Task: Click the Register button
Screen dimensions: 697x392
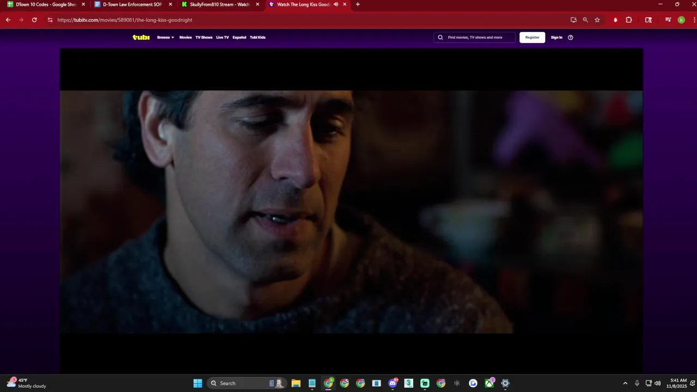Action: [532, 38]
